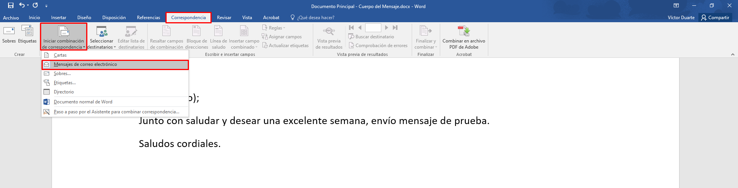Select Mensajes de correo electrónico menu entry
Screen dimensions: 738x188
[x=115, y=64]
